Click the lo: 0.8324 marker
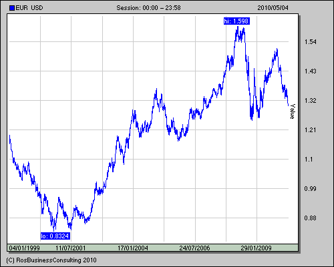The width and height of the screenshot is (334, 267). point(55,236)
